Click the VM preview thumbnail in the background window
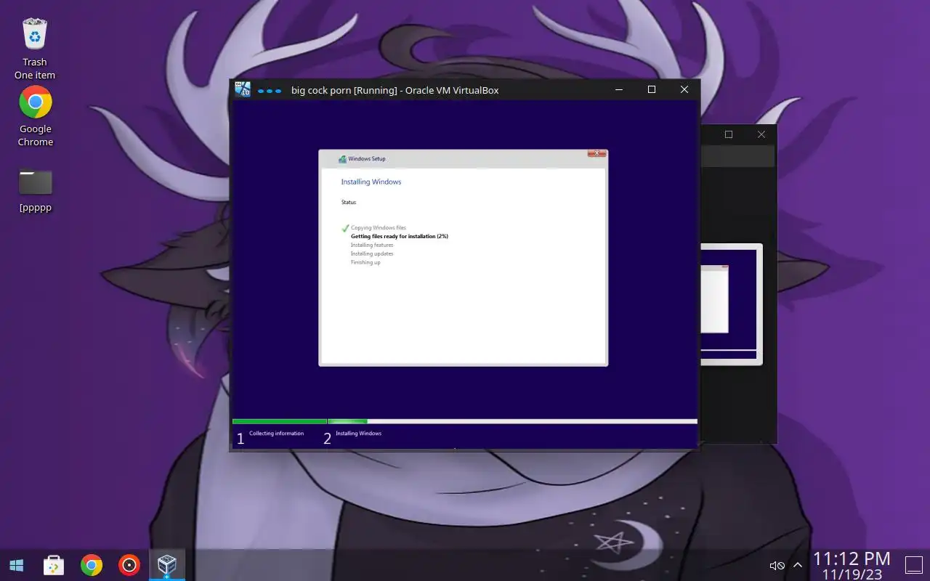Screen dimensions: 930x581 731,304
